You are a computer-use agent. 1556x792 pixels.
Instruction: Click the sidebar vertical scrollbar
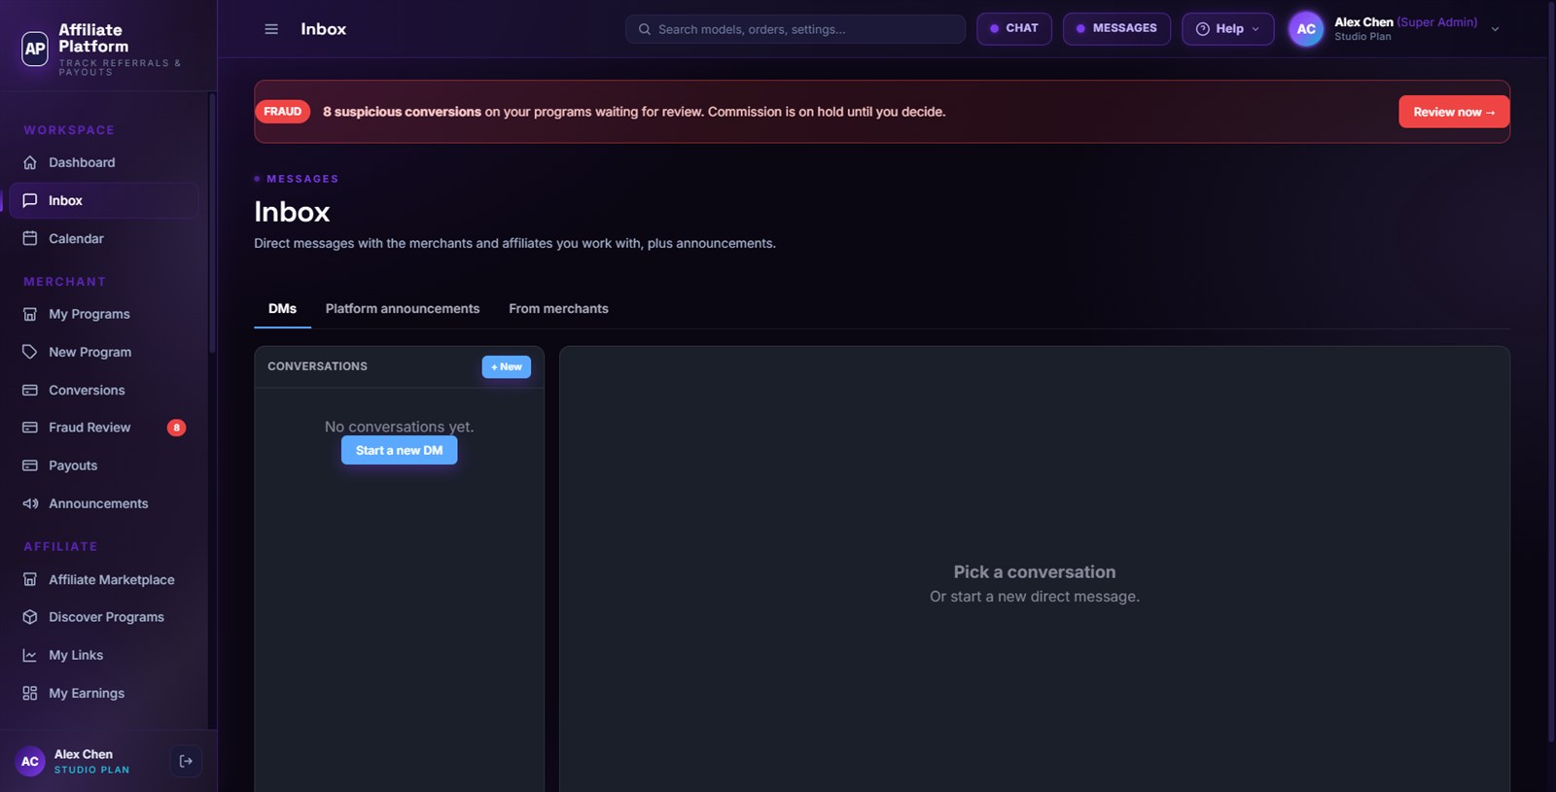(212, 224)
